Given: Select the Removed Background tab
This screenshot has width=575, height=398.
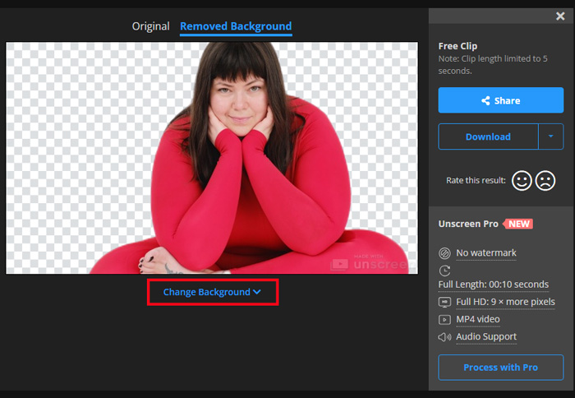Looking at the screenshot, I should (x=236, y=26).
